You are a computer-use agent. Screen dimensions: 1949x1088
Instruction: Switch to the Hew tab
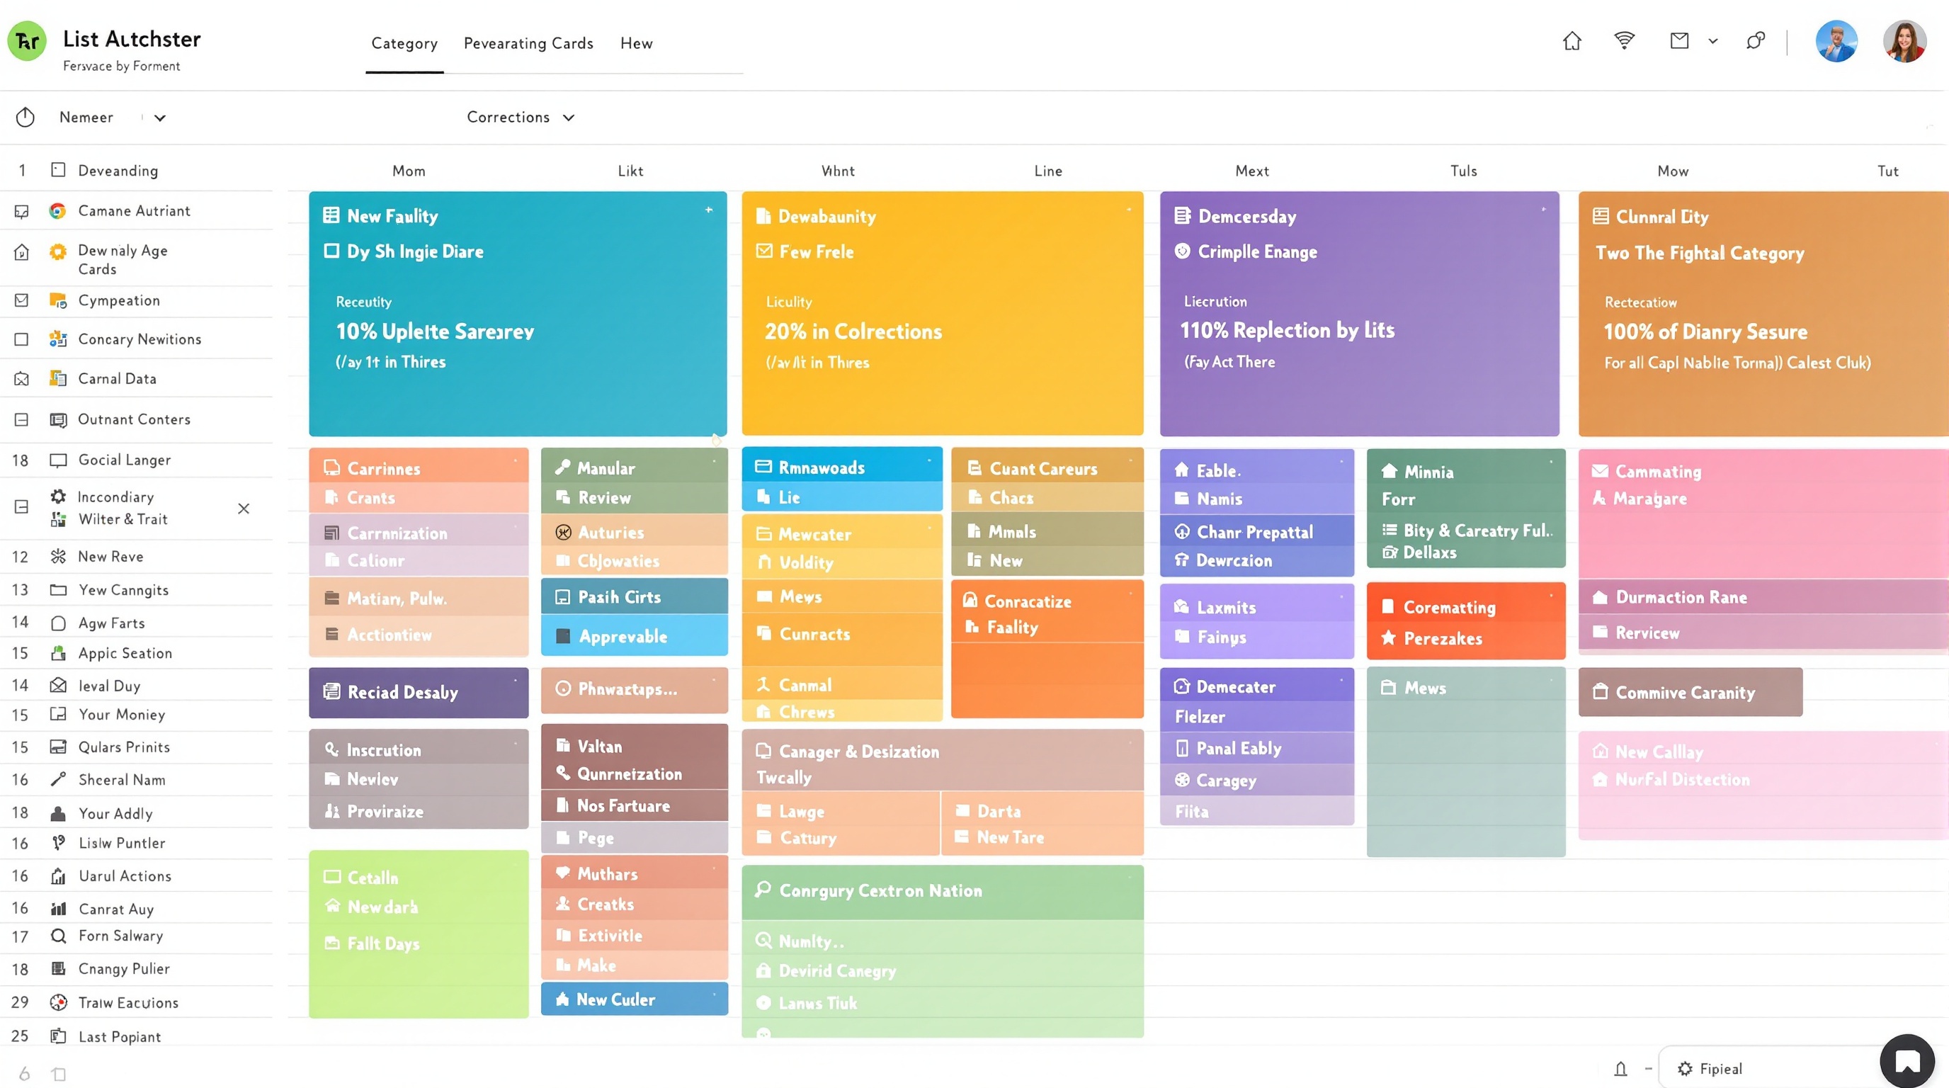click(636, 43)
